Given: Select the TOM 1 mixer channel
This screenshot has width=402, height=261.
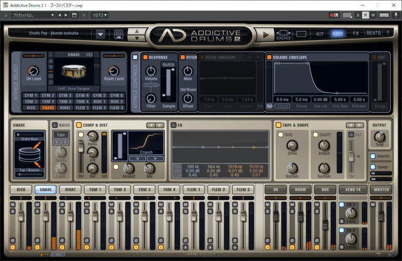Looking at the screenshot, I should pos(95,189).
